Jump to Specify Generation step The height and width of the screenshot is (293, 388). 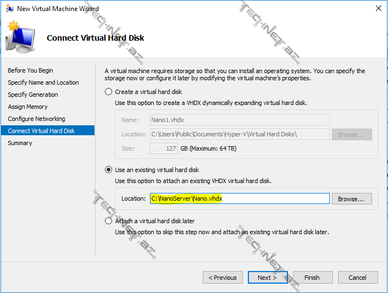(33, 95)
